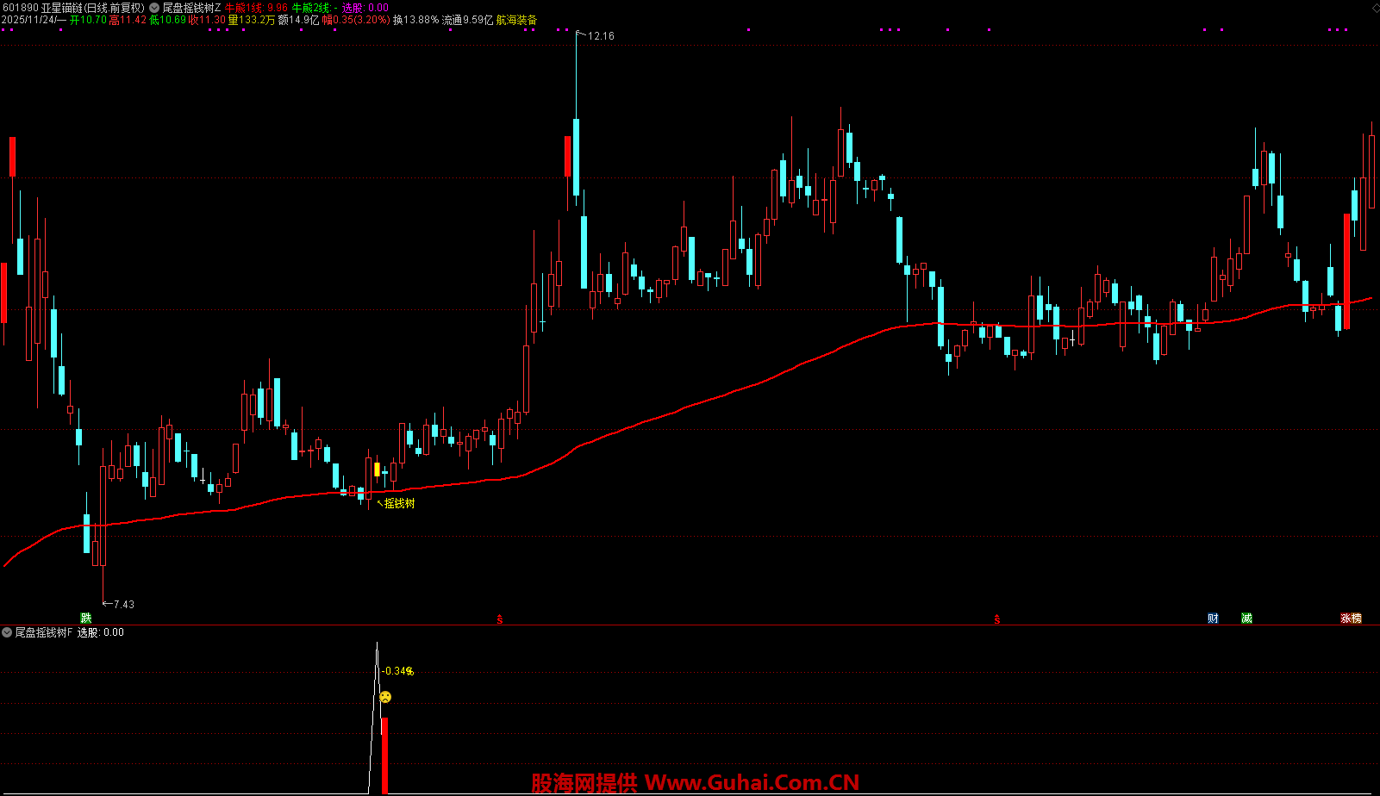1380x796 pixels.
Task: Click the 12.16 high price label
Action: (600, 36)
